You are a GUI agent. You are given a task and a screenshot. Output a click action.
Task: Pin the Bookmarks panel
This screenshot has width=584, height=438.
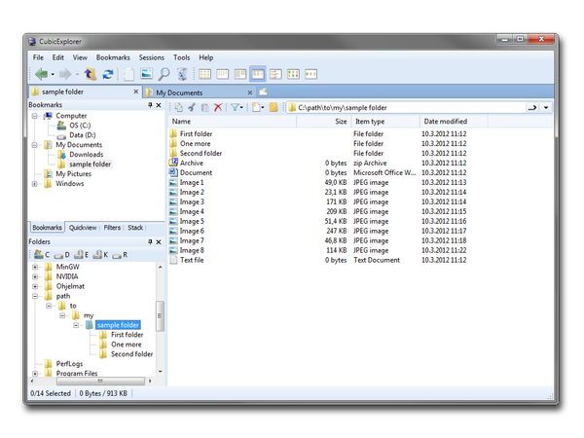[x=150, y=105]
